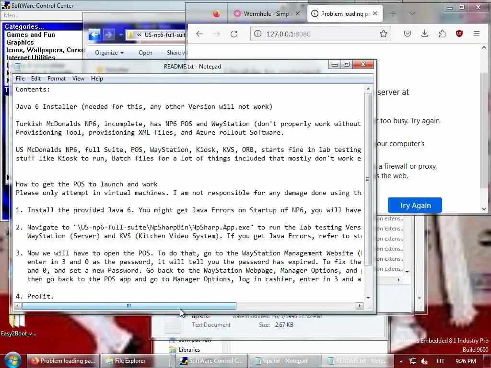The width and height of the screenshot is (491, 368).
Task: Switch to README.txt Notepad taskbar button
Action: click(358, 361)
